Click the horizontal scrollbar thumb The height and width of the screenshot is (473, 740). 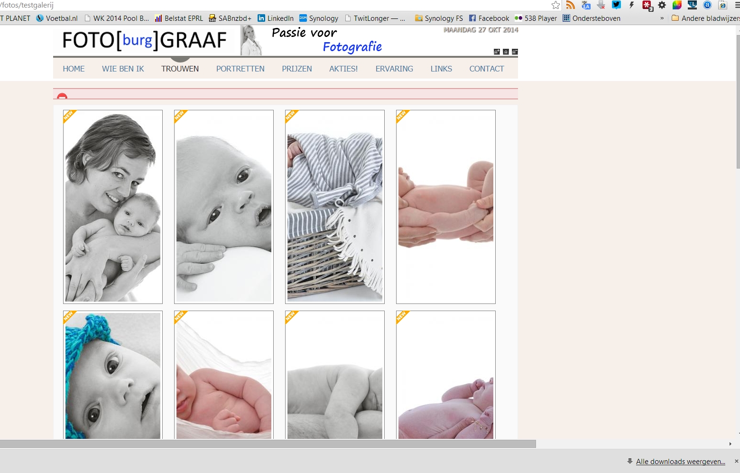pyautogui.click(x=268, y=444)
